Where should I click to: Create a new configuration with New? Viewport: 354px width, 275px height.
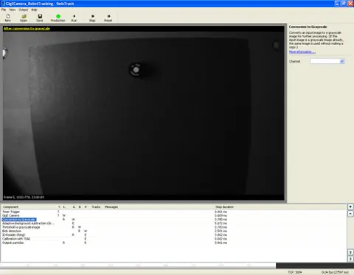(8, 18)
